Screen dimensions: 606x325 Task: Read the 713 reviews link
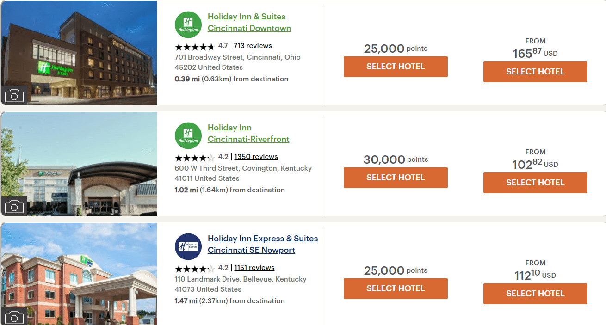tap(253, 46)
